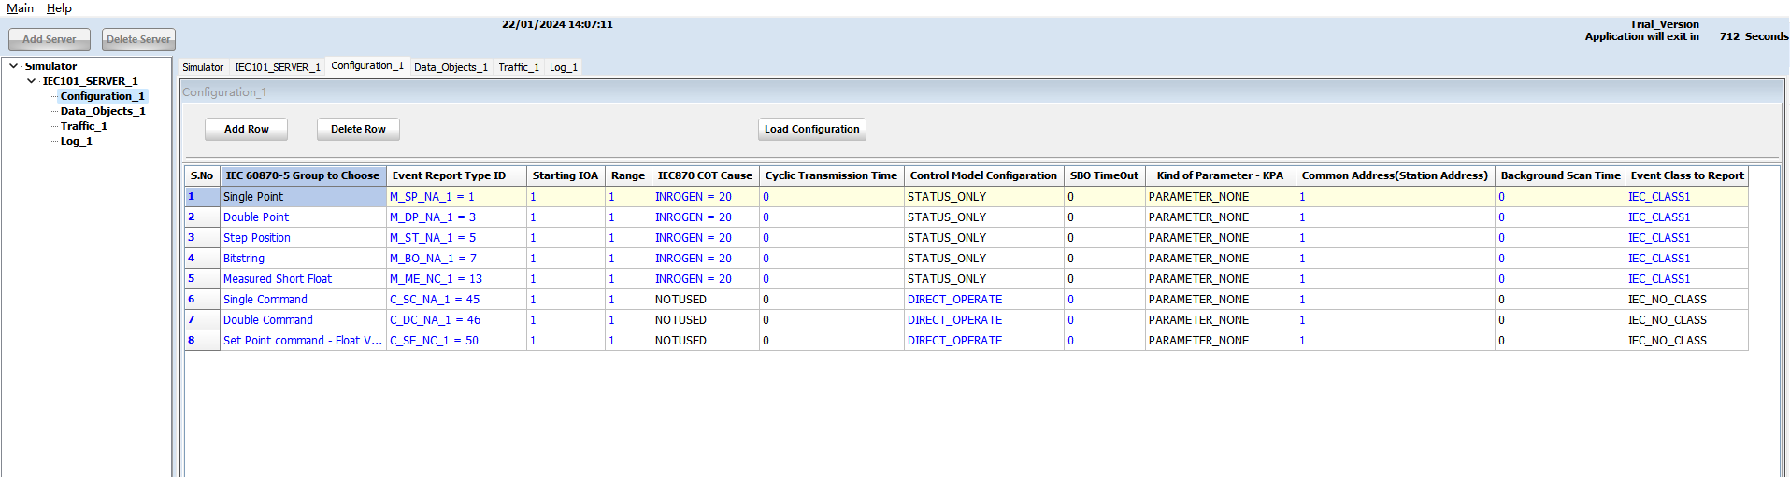Screen dimensions: 1790x477
Task: Switch to the Data_Objects_1 tab
Action: point(451,67)
